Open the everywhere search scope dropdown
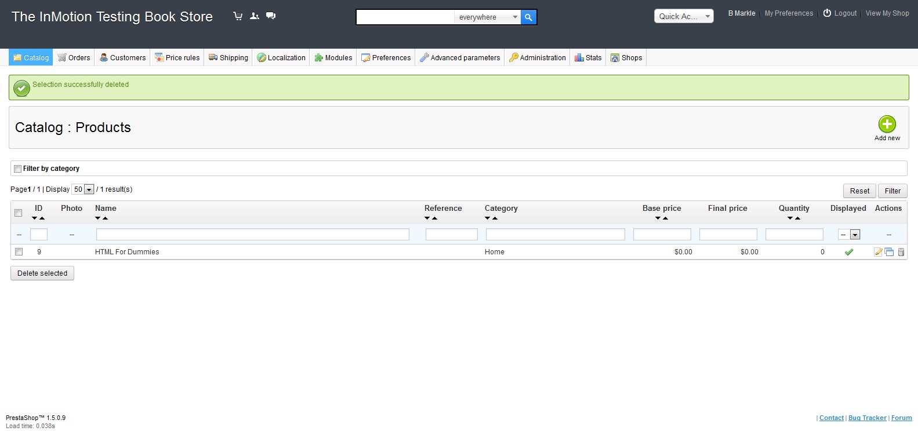This screenshot has height=431, width=918. pos(487,17)
